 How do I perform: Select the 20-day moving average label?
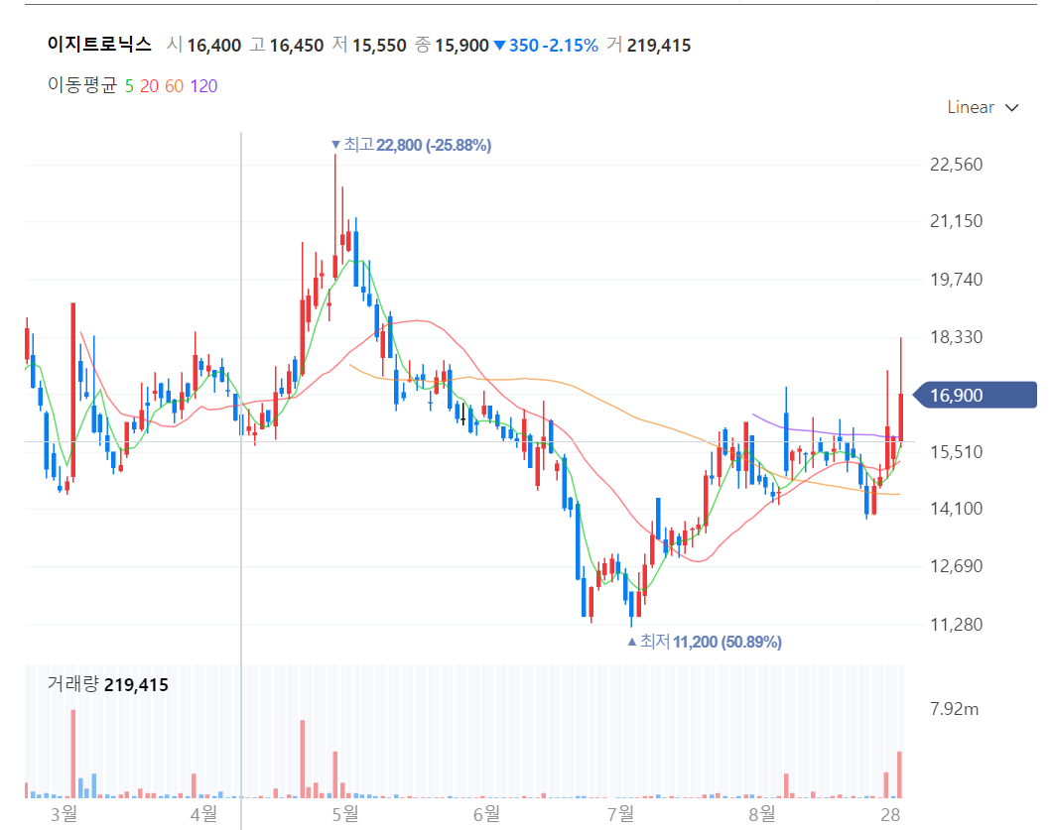click(150, 86)
